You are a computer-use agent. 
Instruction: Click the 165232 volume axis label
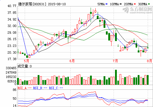coord(11,77)
